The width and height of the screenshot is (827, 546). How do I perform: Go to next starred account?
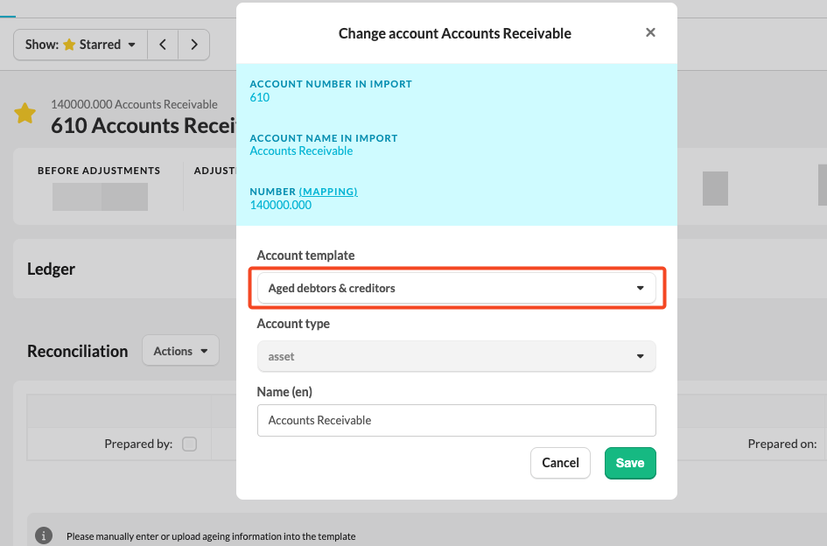tap(194, 45)
